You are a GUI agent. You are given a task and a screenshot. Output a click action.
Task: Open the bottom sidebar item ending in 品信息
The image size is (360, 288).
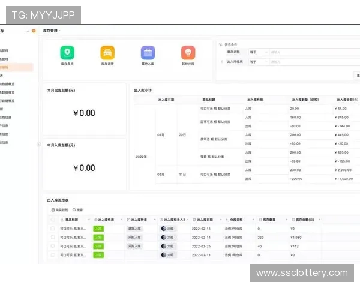tap(4, 142)
